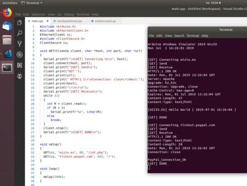
Task: Click the "wizio.eu" string on line 32
Action: pos(67,153)
